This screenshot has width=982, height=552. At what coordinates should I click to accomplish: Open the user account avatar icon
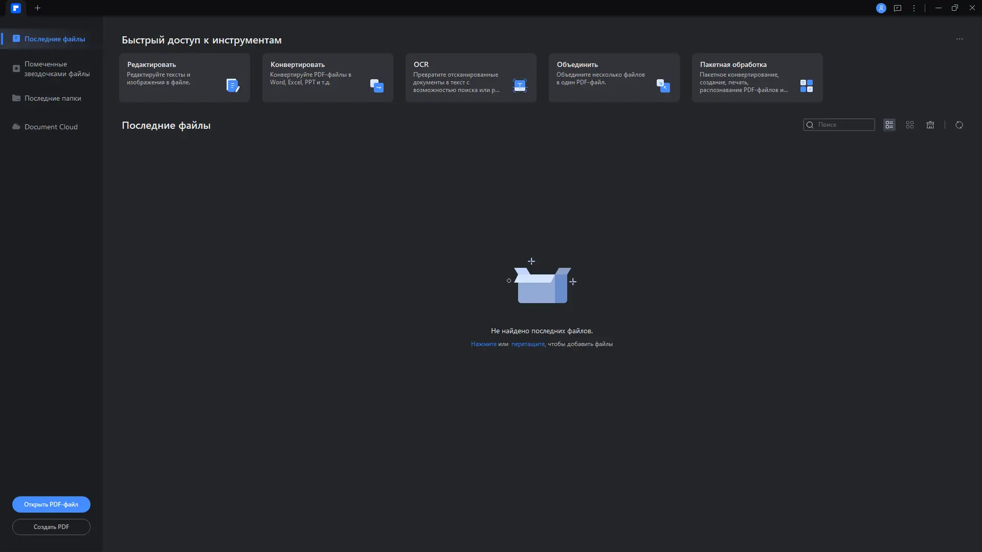tap(881, 8)
